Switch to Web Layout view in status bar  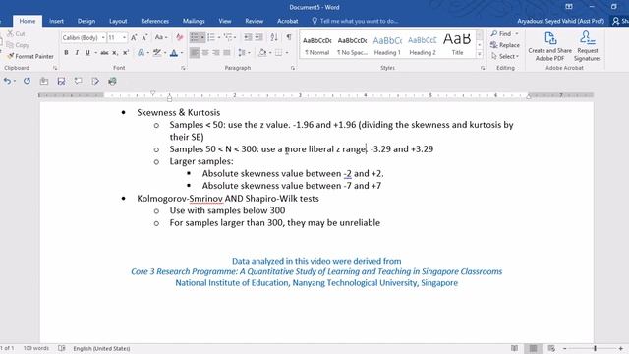coord(551,348)
